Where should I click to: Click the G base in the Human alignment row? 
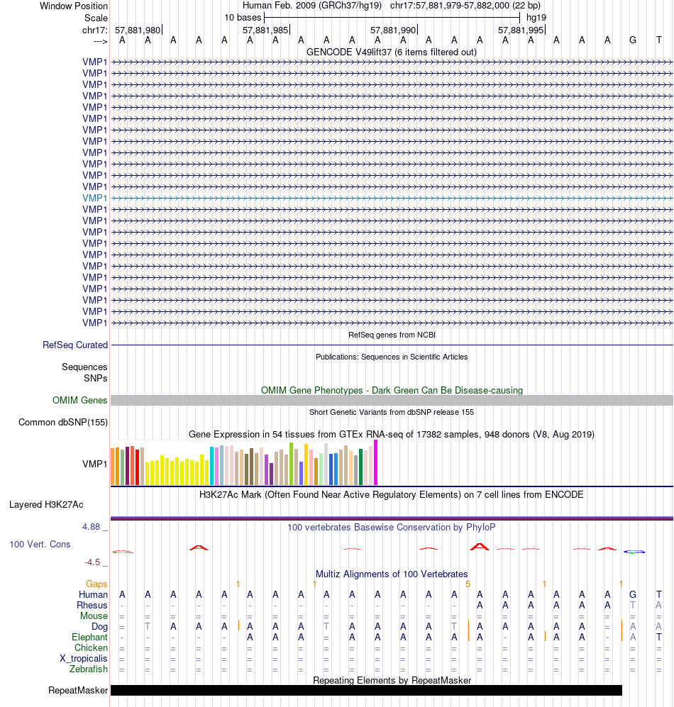tap(632, 595)
